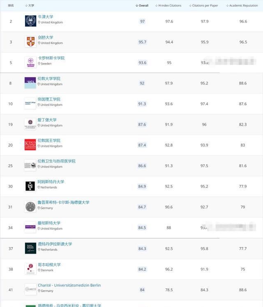Image resolution: width=263 pixels, height=307 pixels.
Task: Open the 牛津大学 university link
Action: pyautogui.click(x=46, y=17)
